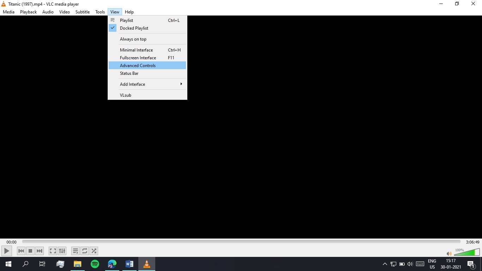Screen dimensions: 482x271
Task: Click total duration 3:06:49 label
Action: coord(472,242)
